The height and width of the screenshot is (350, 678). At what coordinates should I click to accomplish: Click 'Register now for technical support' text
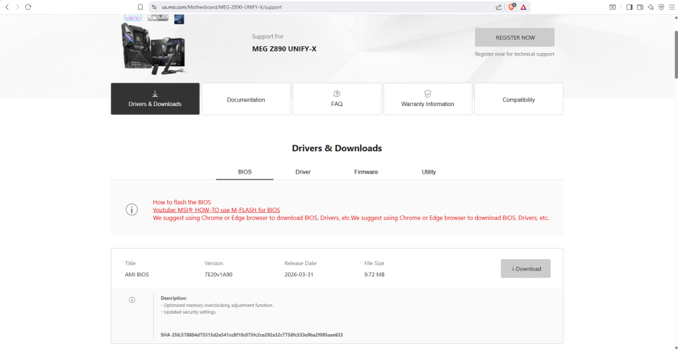(515, 54)
